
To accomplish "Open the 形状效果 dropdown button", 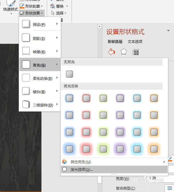I will click(31, 13).
